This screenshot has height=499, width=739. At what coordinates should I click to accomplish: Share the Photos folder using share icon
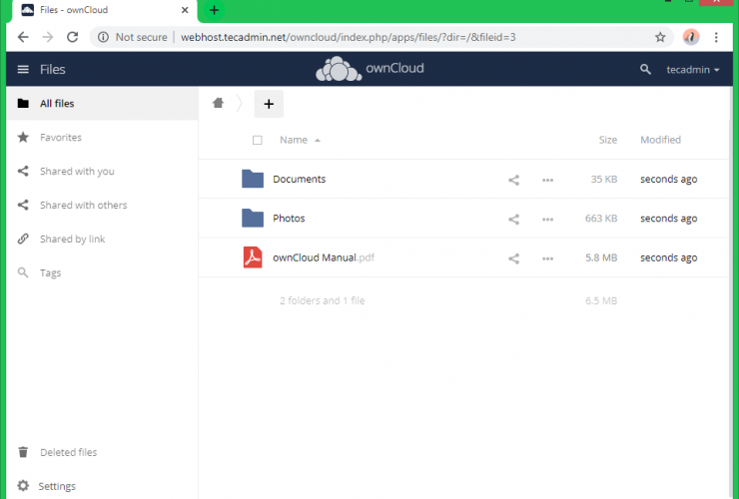513,219
